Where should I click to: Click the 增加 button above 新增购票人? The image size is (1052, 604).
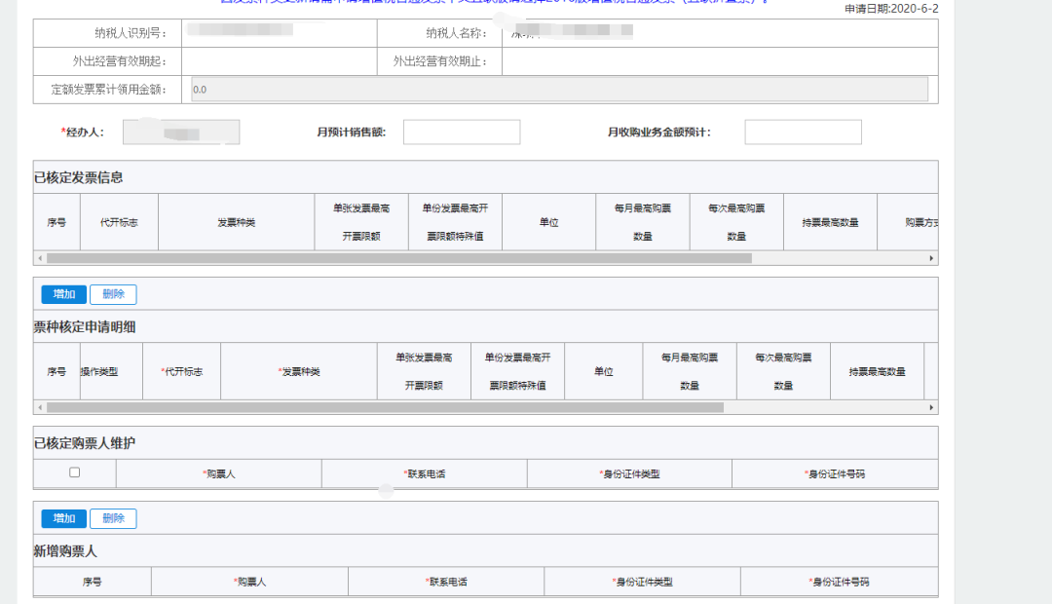pos(63,518)
